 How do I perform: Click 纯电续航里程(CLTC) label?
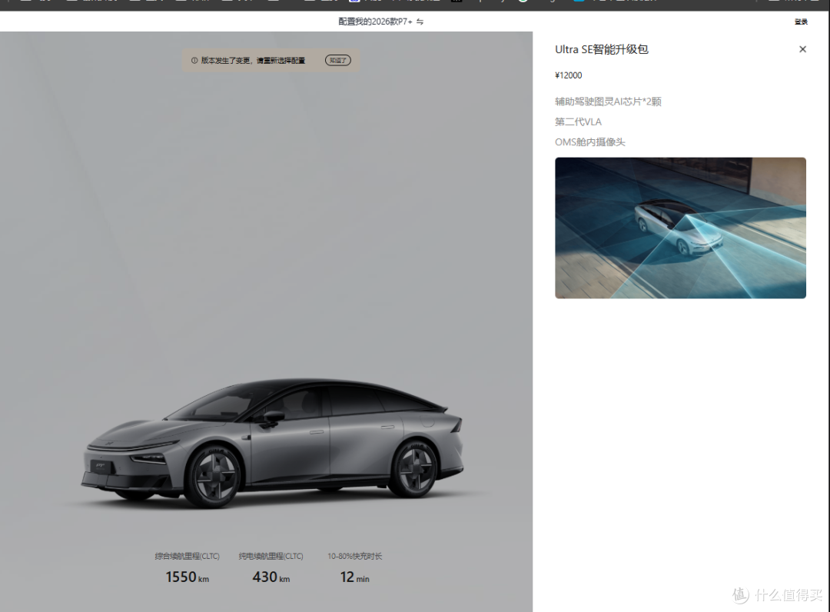click(x=271, y=556)
